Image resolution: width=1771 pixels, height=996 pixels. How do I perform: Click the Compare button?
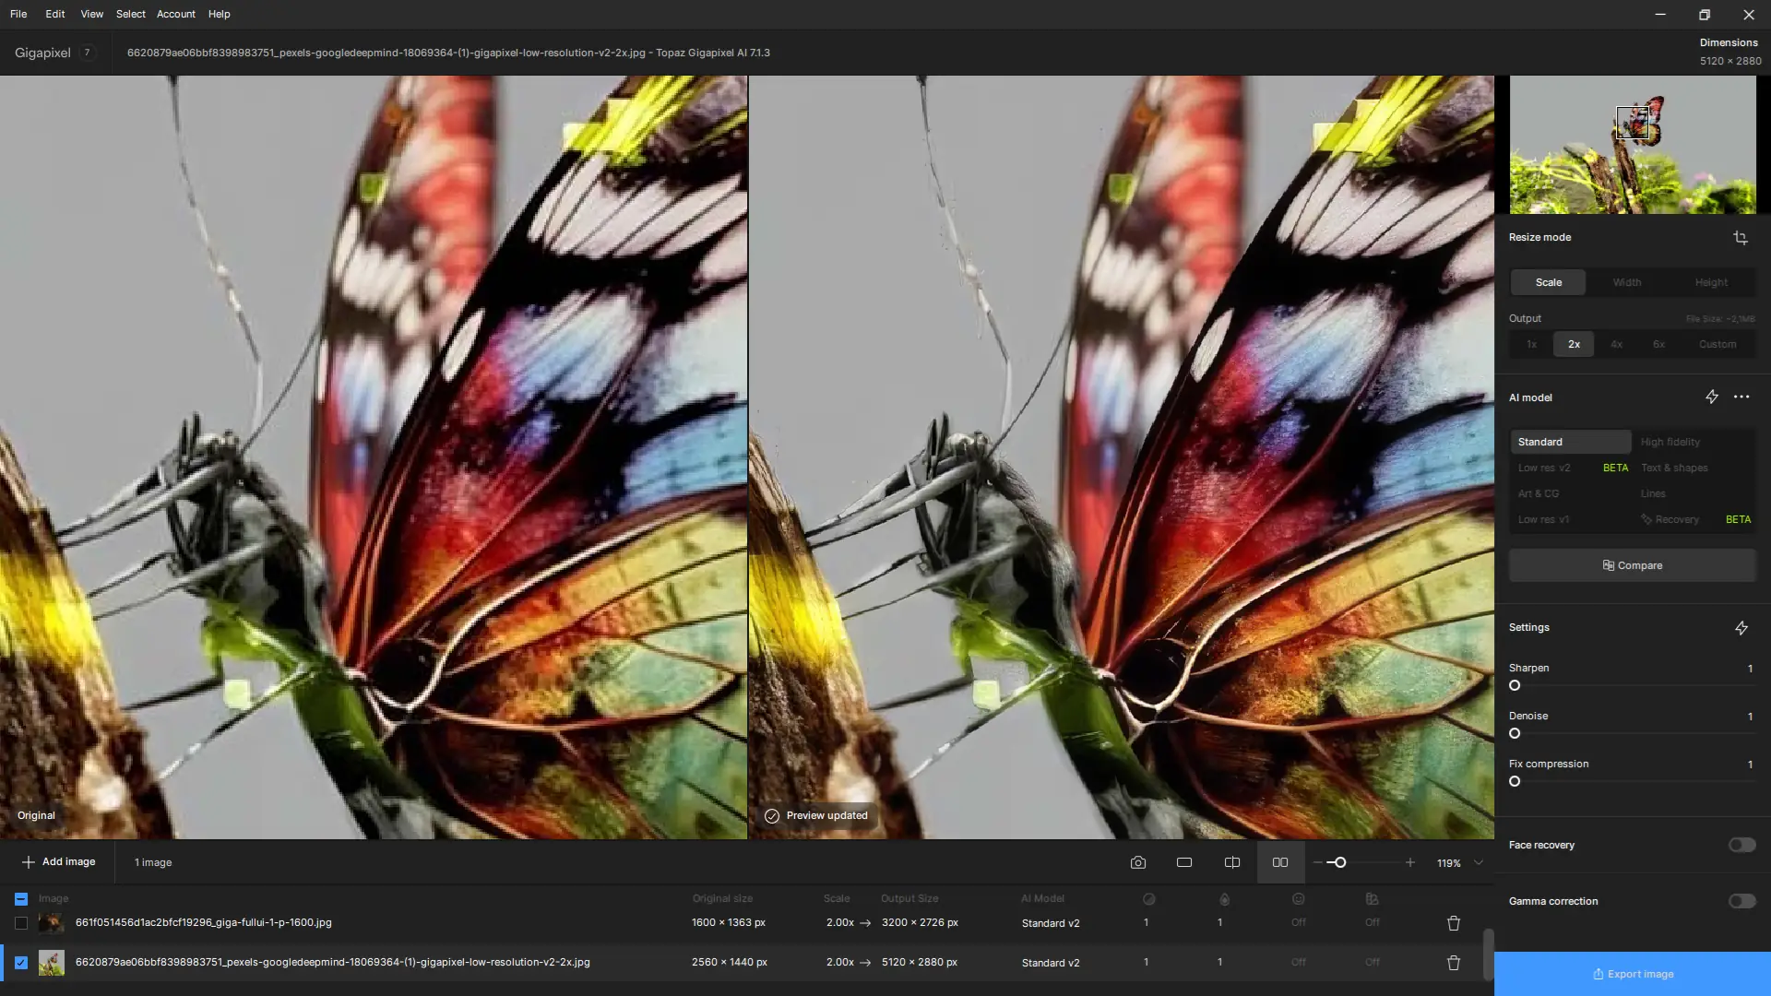[1633, 565]
